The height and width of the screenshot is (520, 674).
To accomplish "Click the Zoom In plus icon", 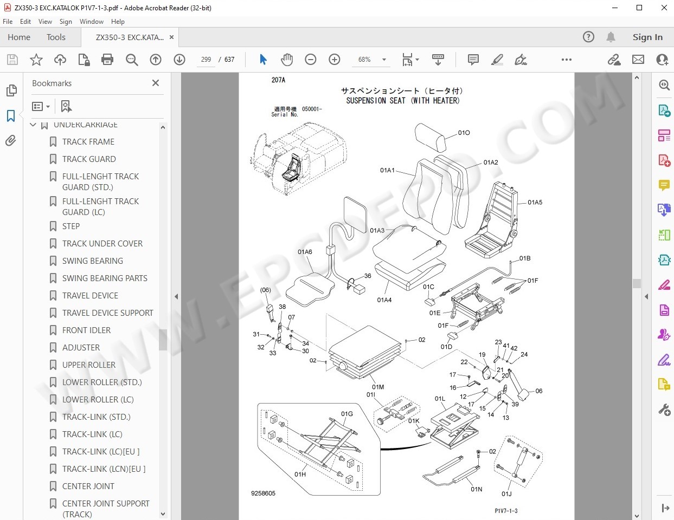I will click(335, 60).
